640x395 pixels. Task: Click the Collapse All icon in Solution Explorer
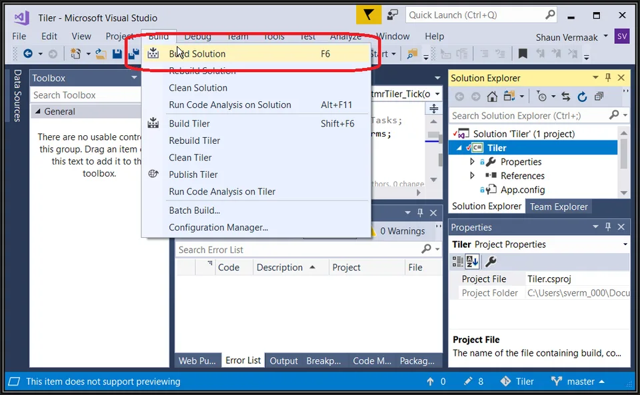(x=599, y=97)
